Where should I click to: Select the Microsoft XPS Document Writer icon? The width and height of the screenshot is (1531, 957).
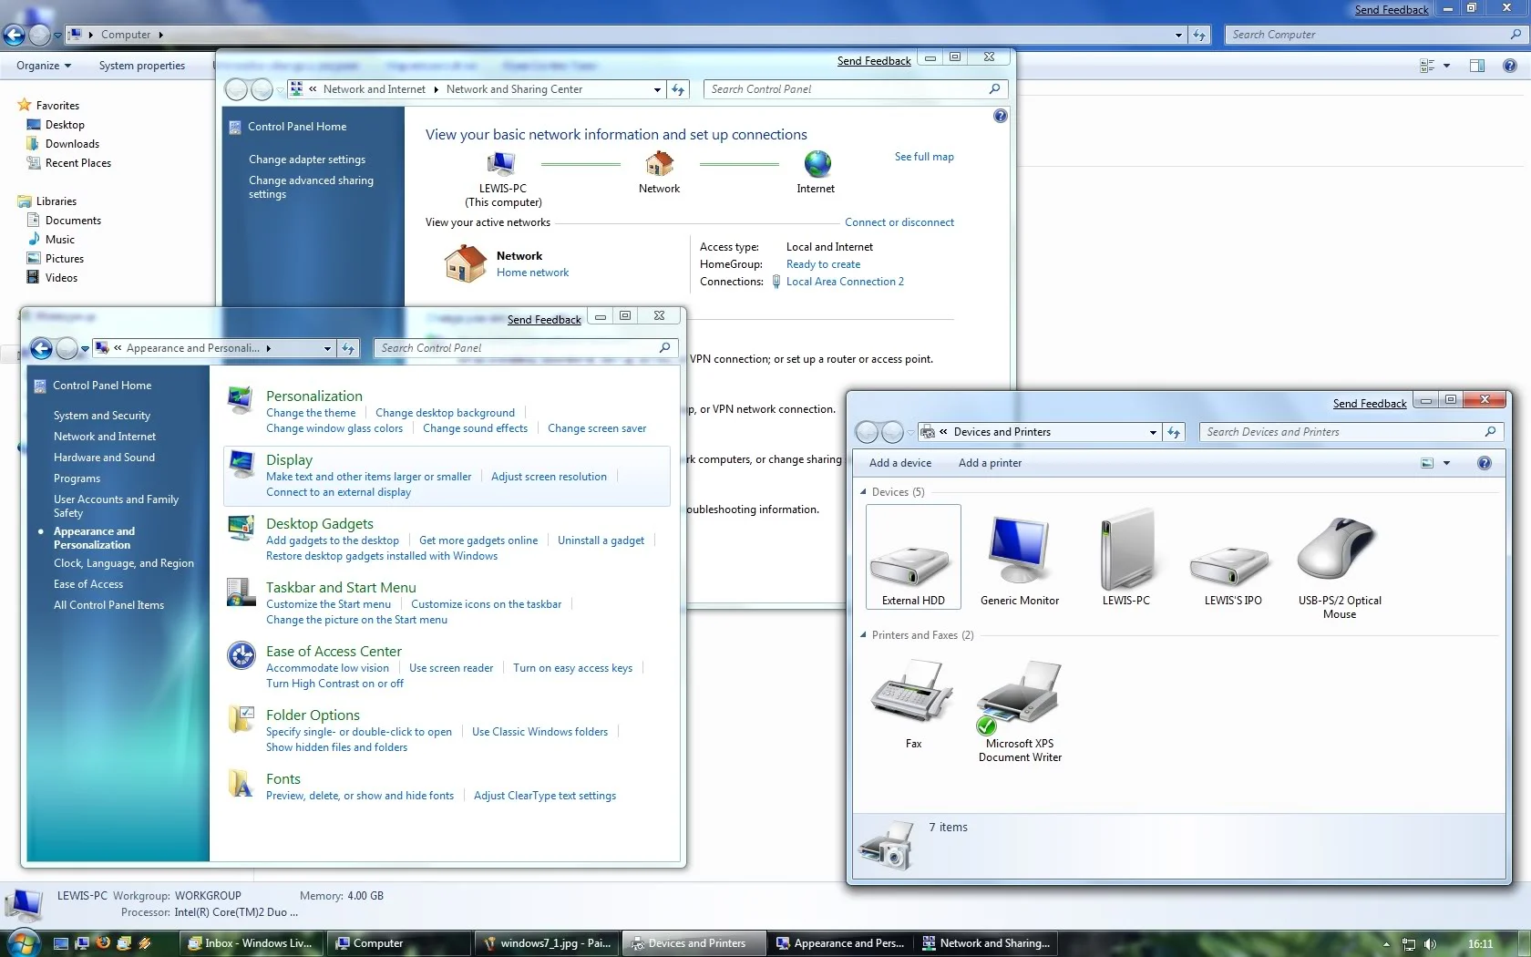click(x=1019, y=697)
